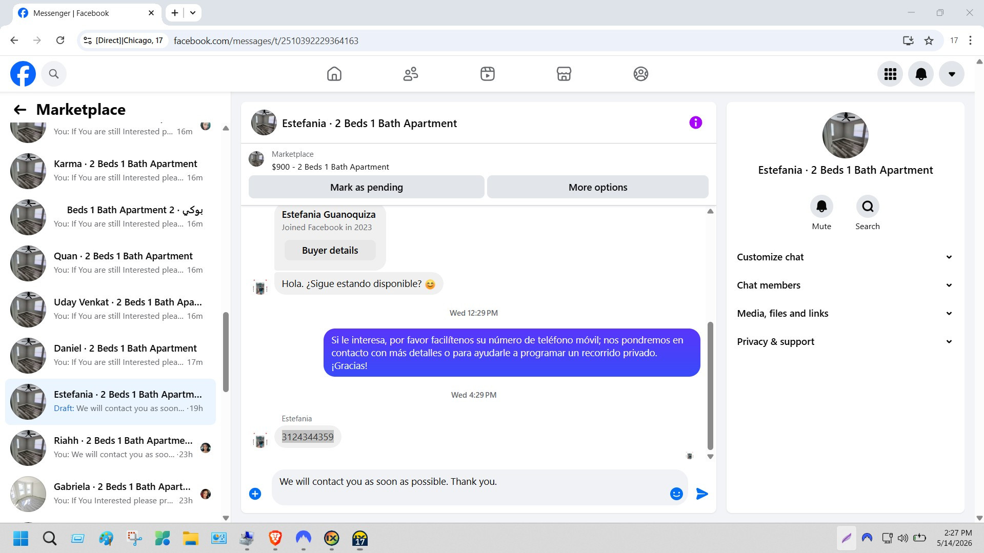This screenshot has height=553, width=984.
Task: Search in conversation magnifier icon
Action: click(x=868, y=207)
